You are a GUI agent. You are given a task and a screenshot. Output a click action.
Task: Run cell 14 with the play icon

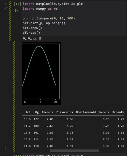[16, 11]
